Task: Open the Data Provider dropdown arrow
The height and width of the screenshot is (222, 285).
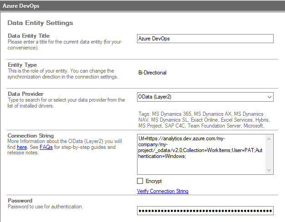Action: coord(269,97)
